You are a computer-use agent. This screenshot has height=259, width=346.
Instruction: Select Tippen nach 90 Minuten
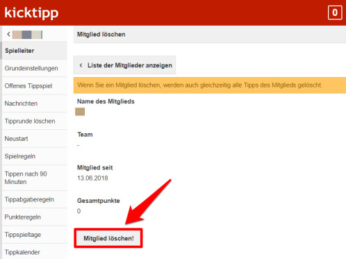point(35,178)
